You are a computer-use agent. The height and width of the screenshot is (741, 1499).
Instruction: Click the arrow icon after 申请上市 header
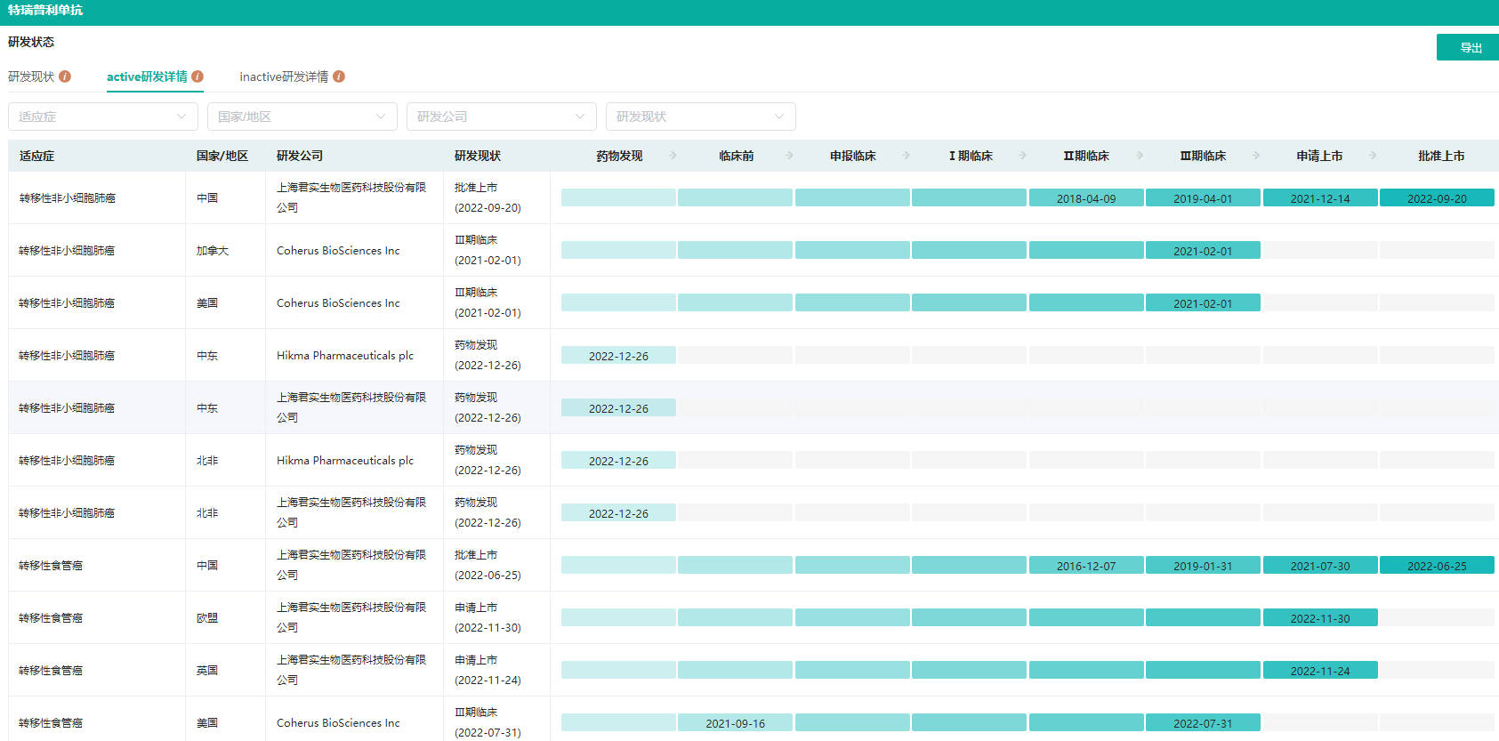click(1373, 156)
